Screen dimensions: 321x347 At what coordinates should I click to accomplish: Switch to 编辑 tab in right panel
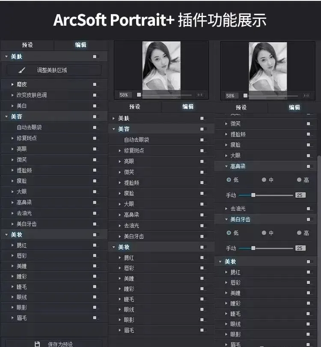coord(294,108)
